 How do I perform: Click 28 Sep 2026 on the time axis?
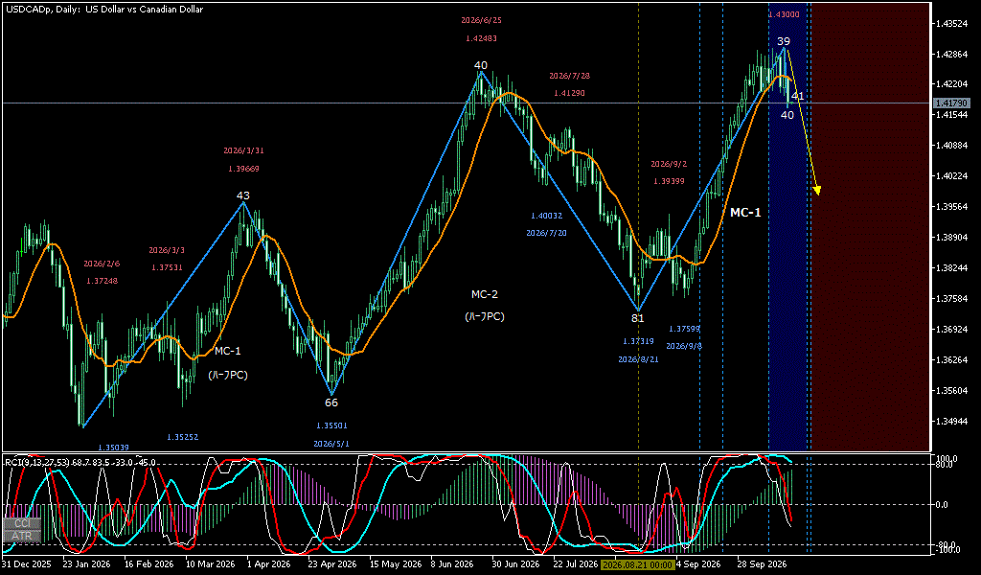point(762,564)
